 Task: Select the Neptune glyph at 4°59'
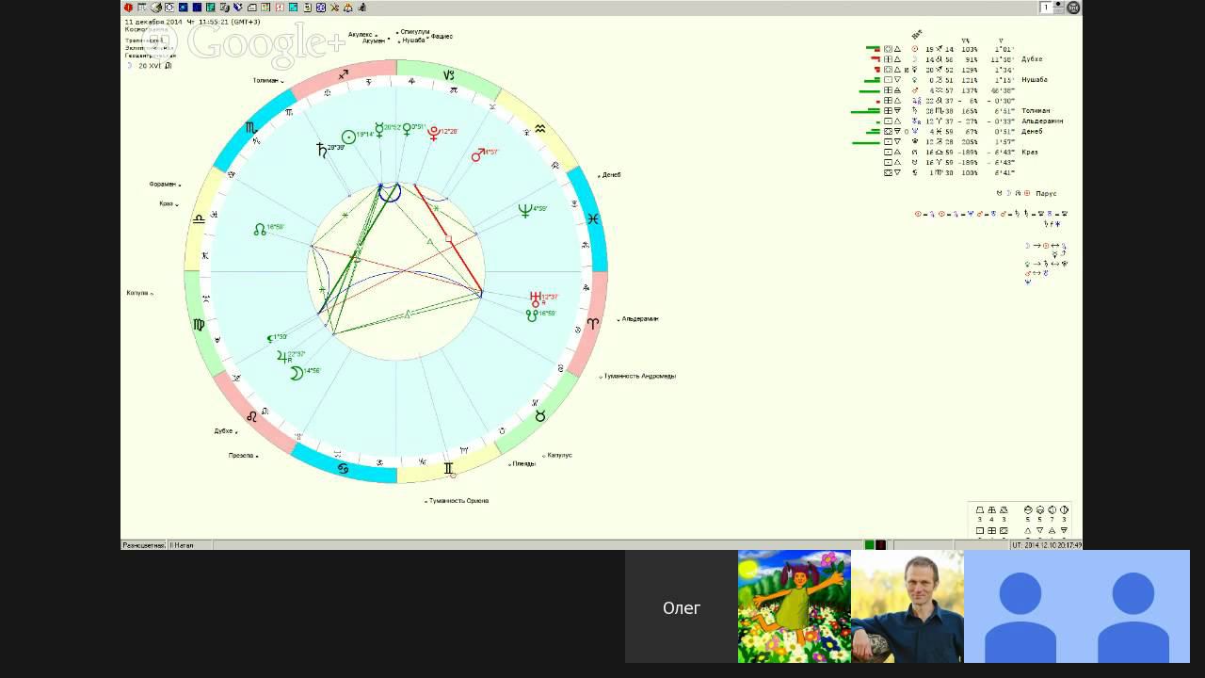(x=524, y=210)
